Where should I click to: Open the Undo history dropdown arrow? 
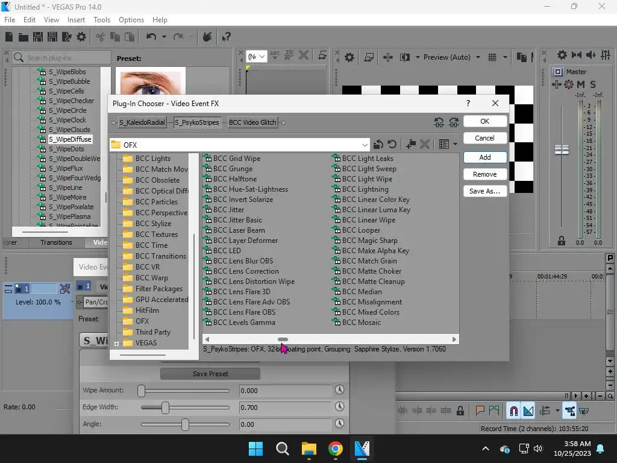(x=164, y=37)
